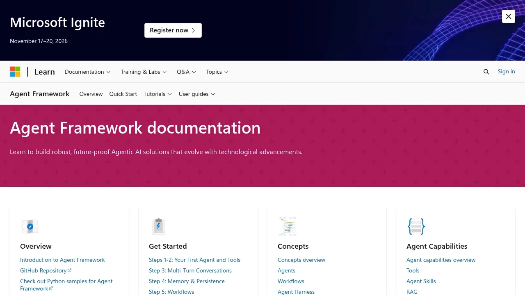Click the Agent Framework documentation heading
This screenshot has height=295, width=525.
(135, 128)
